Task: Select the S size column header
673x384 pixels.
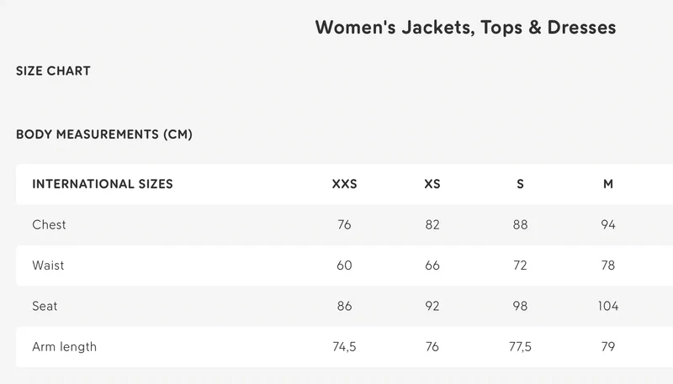Action: point(520,184)
